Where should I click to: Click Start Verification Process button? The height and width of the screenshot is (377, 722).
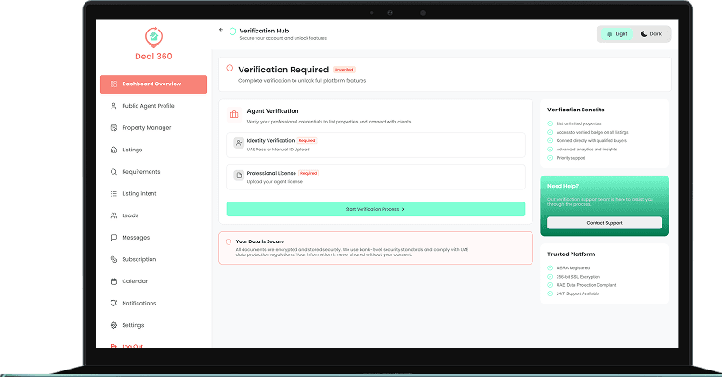click(x=375, y=209)
